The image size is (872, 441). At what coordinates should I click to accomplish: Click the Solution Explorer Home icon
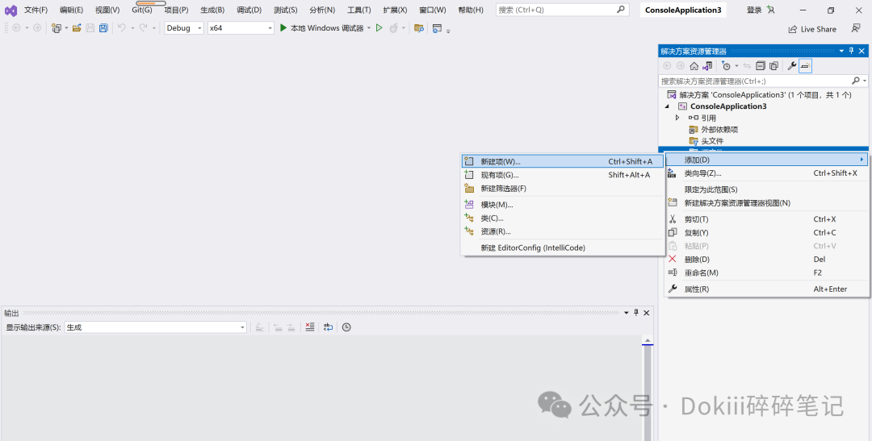click(694, 66)
